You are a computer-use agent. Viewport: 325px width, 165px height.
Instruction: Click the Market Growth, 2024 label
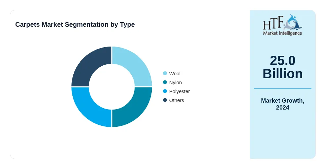pos(282,104)
